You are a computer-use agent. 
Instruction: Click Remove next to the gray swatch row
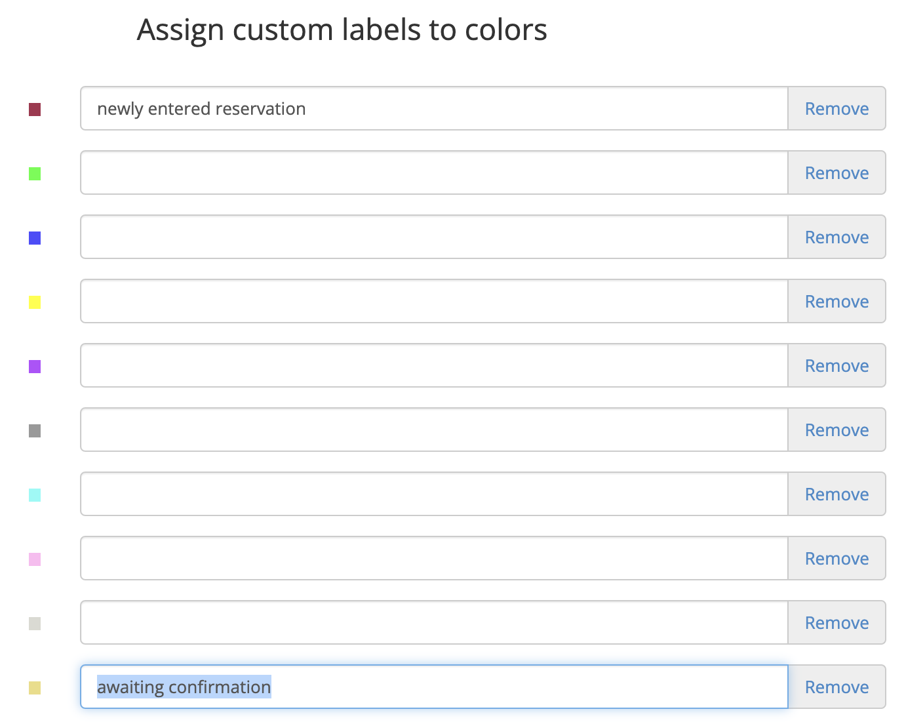837,430
